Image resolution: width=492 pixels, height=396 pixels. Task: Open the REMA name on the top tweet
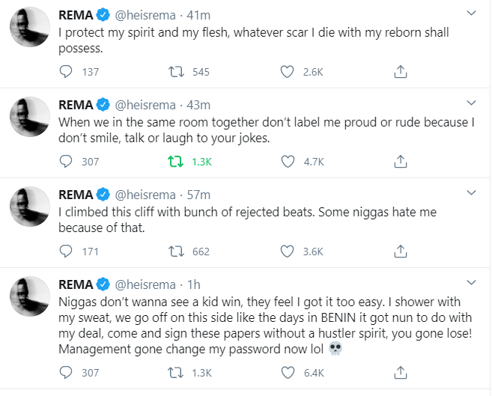click(76, 14)
